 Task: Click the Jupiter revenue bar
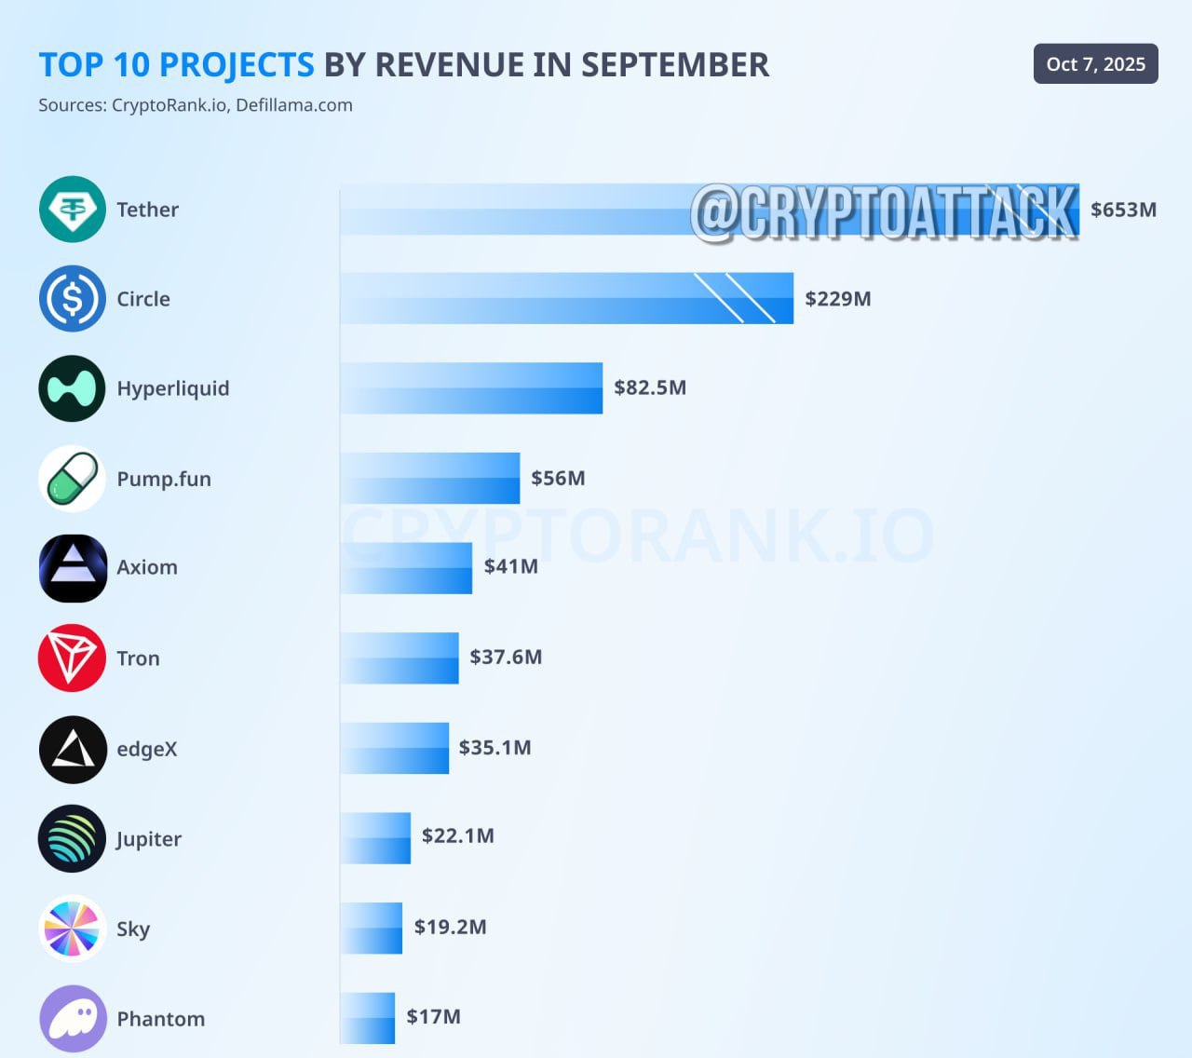(x=375, y=838)
